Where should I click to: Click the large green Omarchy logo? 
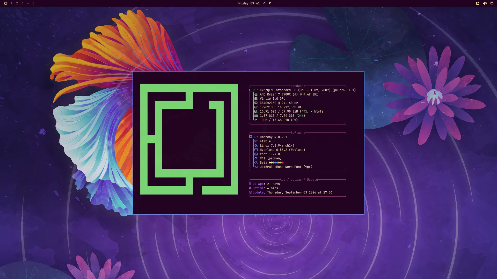point(189,139)
